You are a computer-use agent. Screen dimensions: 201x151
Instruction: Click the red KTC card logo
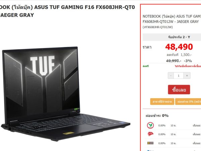pos(150,134)
